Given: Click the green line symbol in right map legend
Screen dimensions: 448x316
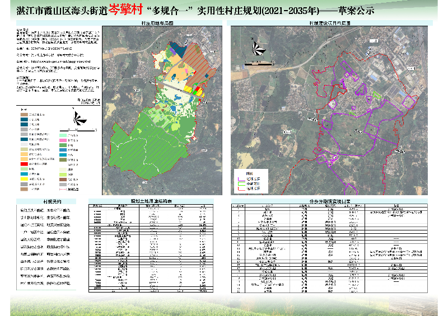Looking at the screenshot, I should 241,184.
